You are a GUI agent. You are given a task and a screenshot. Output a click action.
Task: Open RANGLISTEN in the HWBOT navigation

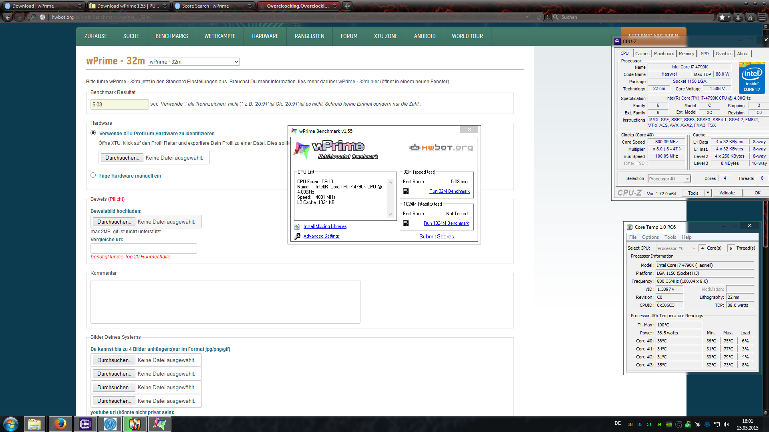(310, 36)
